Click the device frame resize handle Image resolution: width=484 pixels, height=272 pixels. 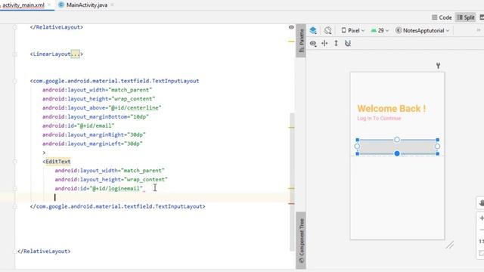coord(449,245)
